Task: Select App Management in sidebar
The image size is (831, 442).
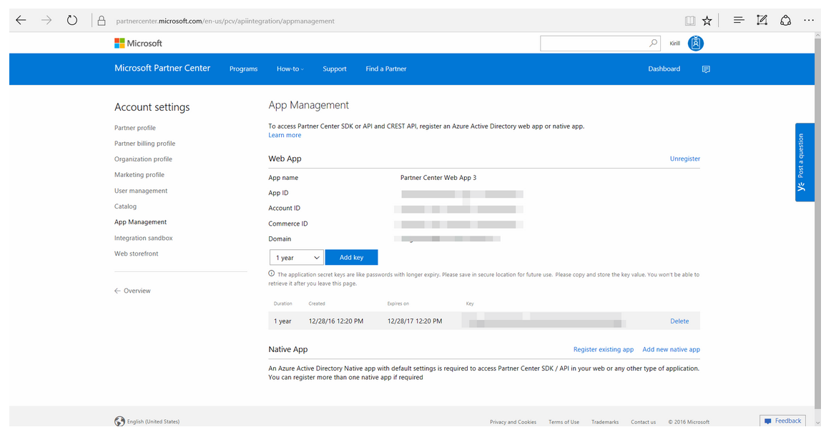Action: (140, 222)
